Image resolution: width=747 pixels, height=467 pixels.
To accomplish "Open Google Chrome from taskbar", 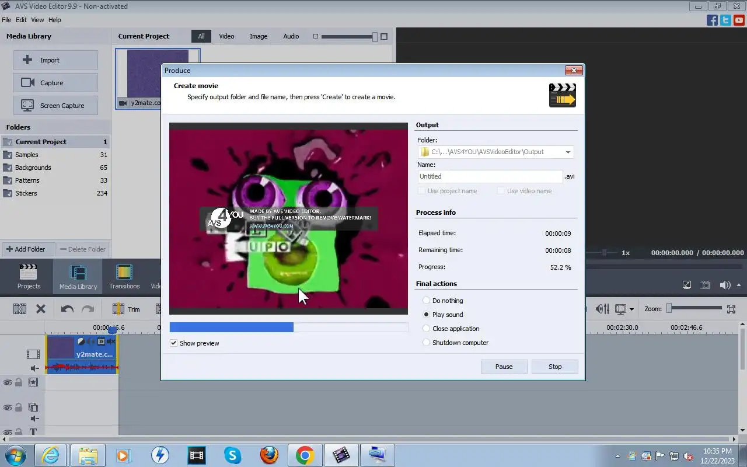I will 305,455.
